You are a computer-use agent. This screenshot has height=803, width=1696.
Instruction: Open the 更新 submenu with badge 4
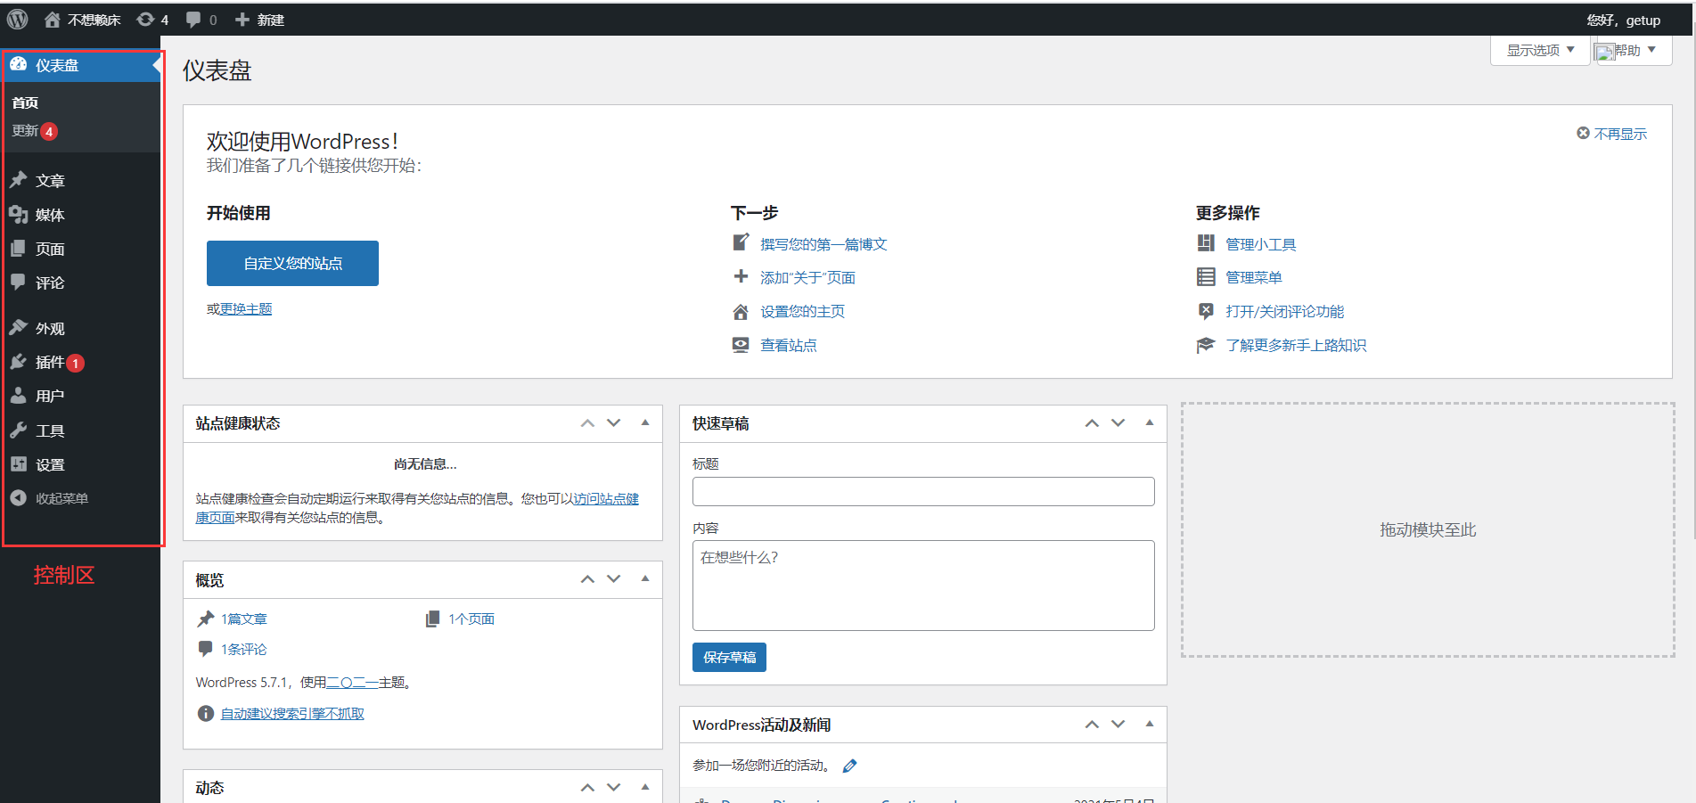point(35,131)
